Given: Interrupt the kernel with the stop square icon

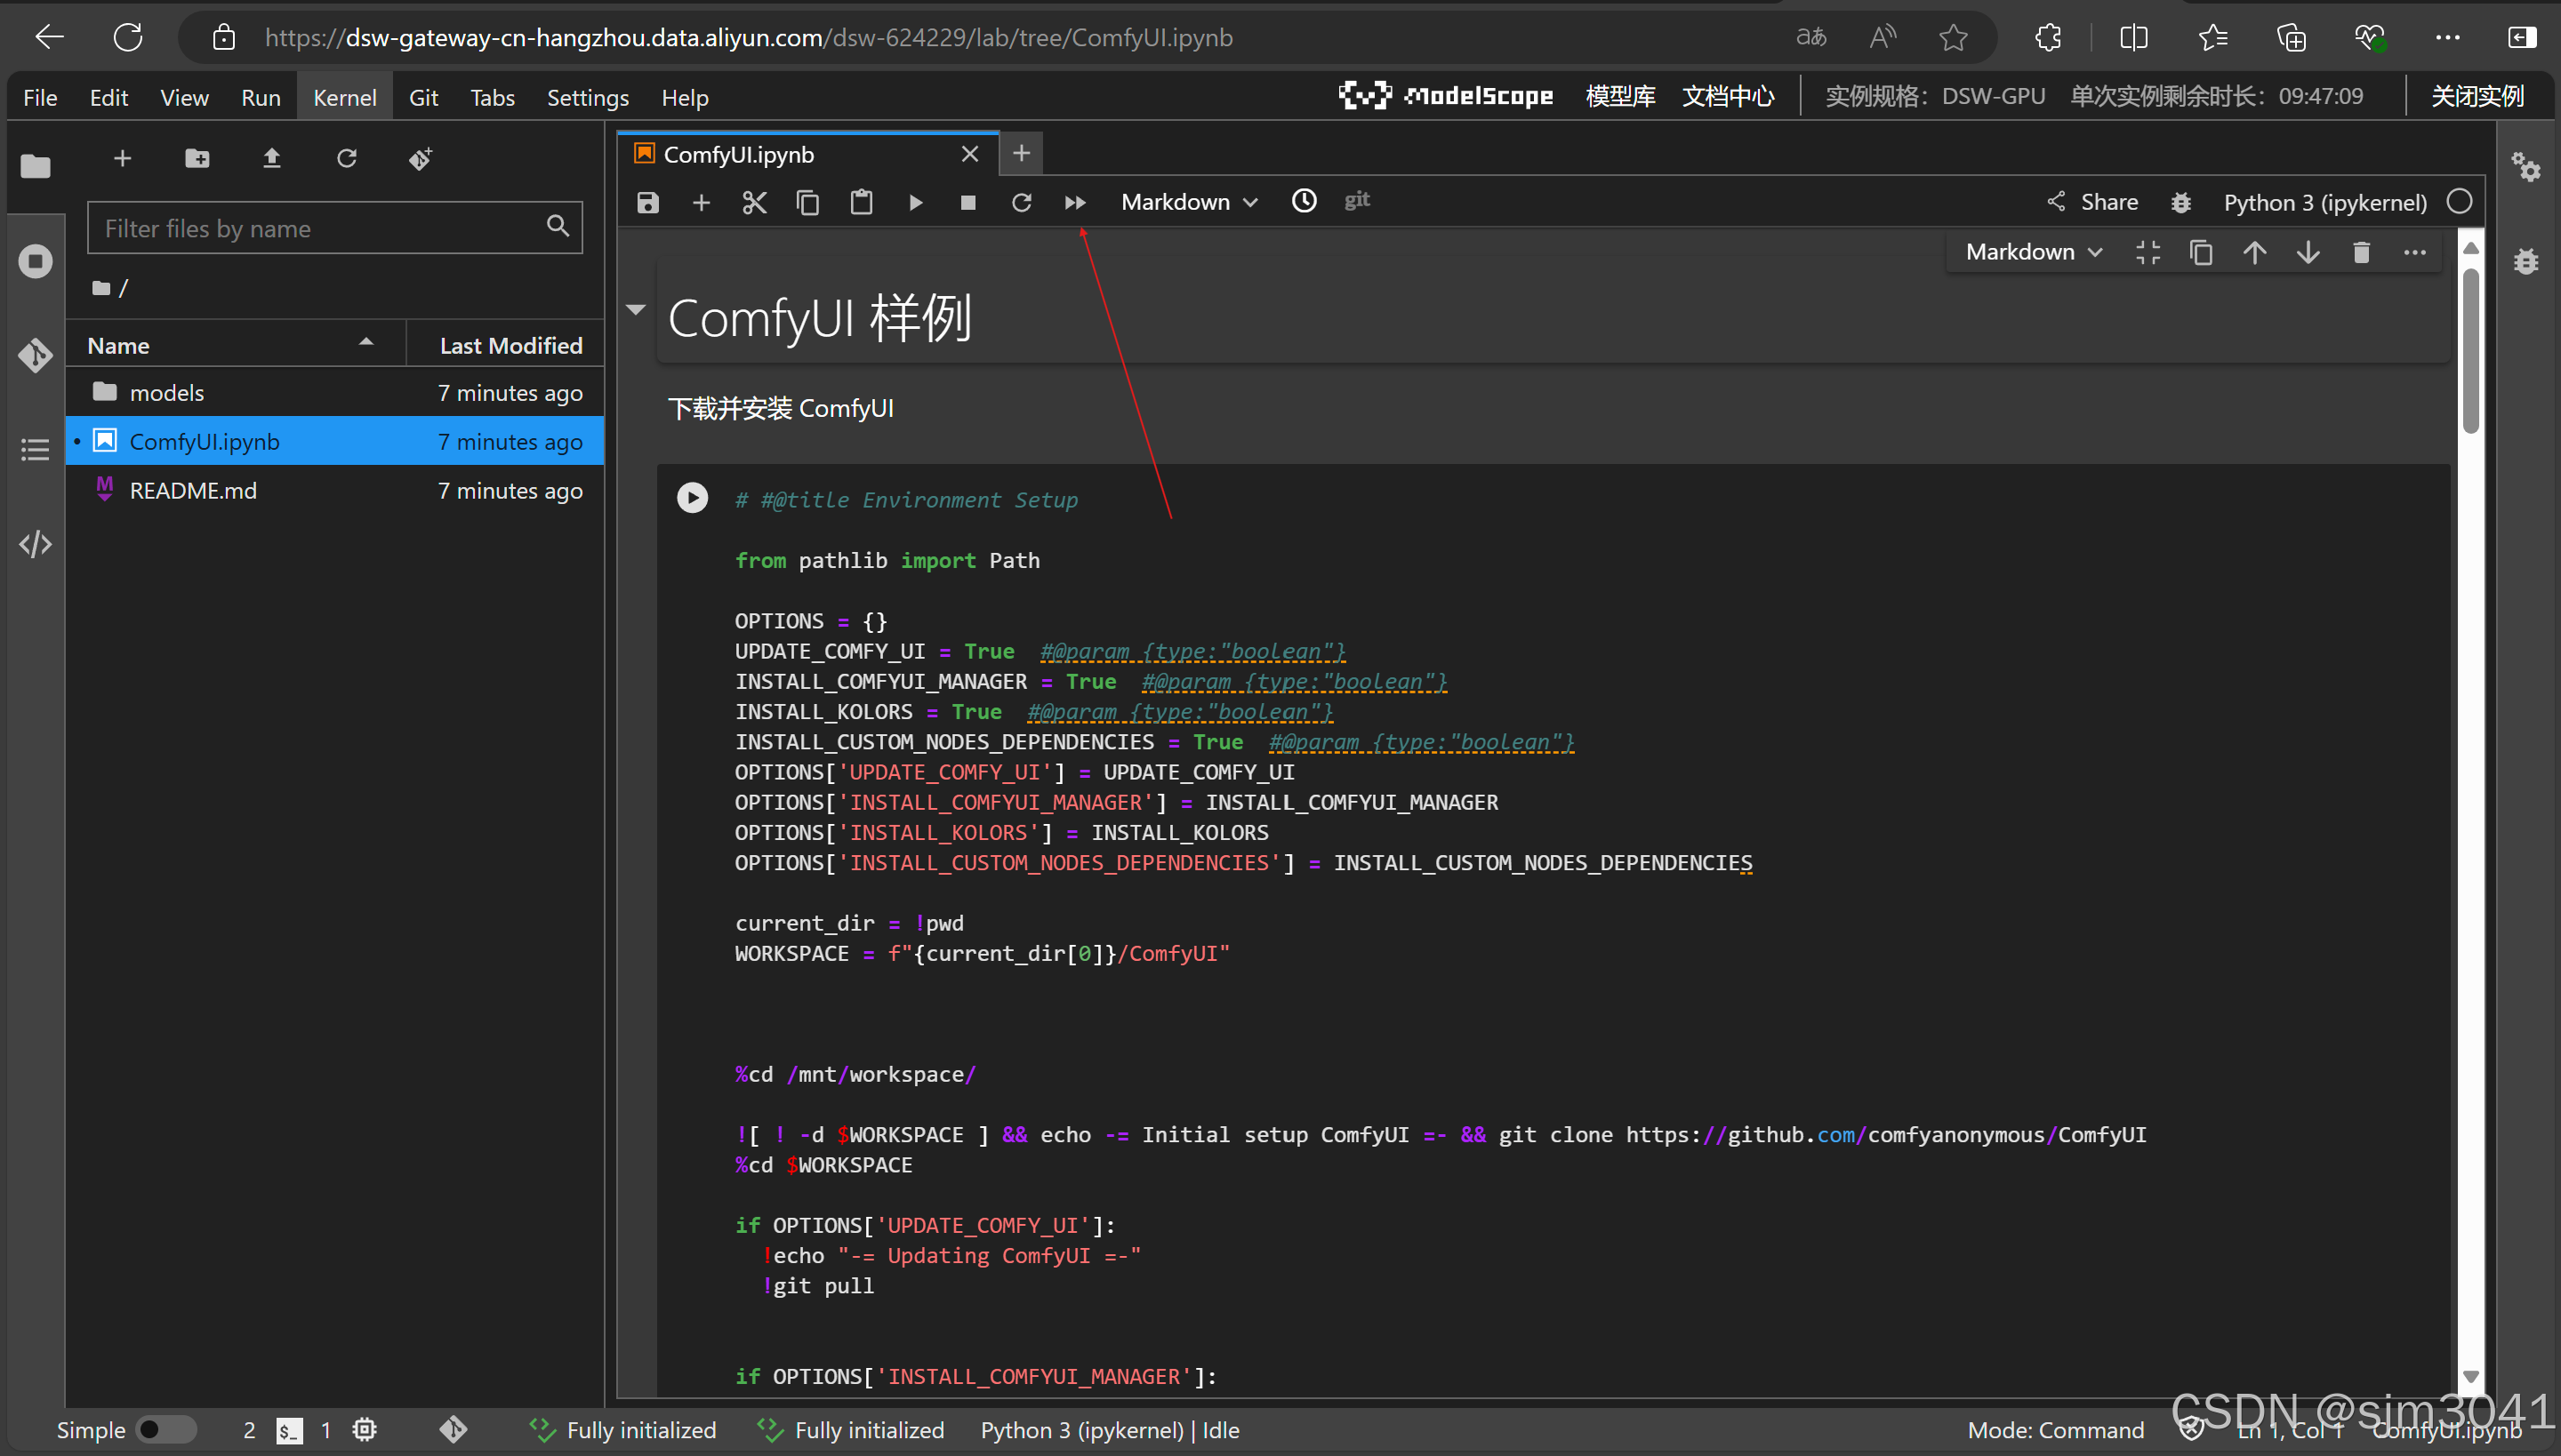Looking at the screenshot, I should point(967,203).
